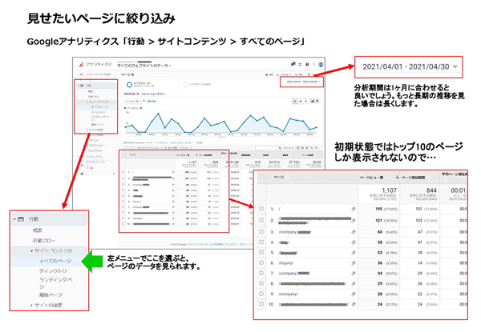The height and width of the screenshot is (332, 481).
Task: Click the help question mark icon in the Analytics header
Action: 307,64
